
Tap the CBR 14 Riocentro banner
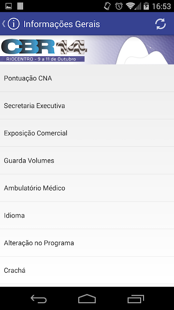(x=87, y=50)
